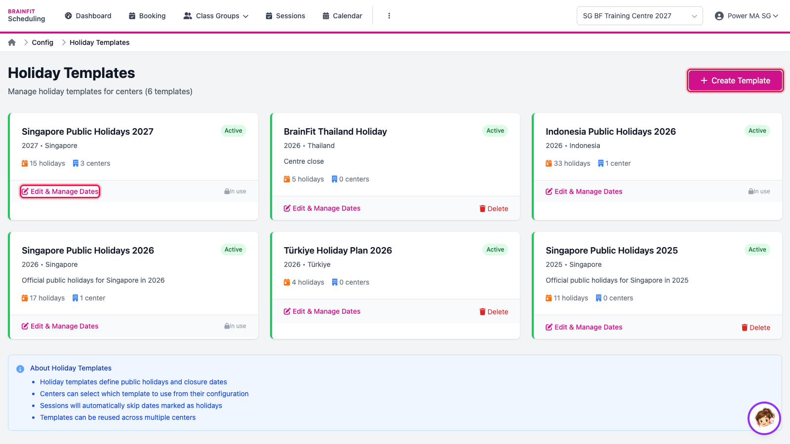Click the Config breadcrumb link
Viewport: 790px width, 444px height.
[x=42, y=42]
